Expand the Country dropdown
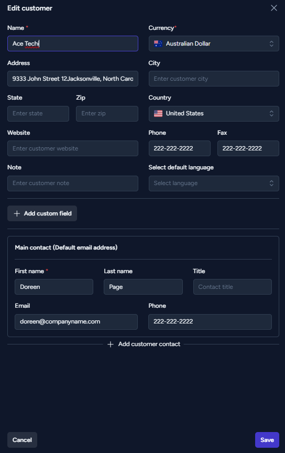This screenshot has width=285, height=453. tap(271, 114)
